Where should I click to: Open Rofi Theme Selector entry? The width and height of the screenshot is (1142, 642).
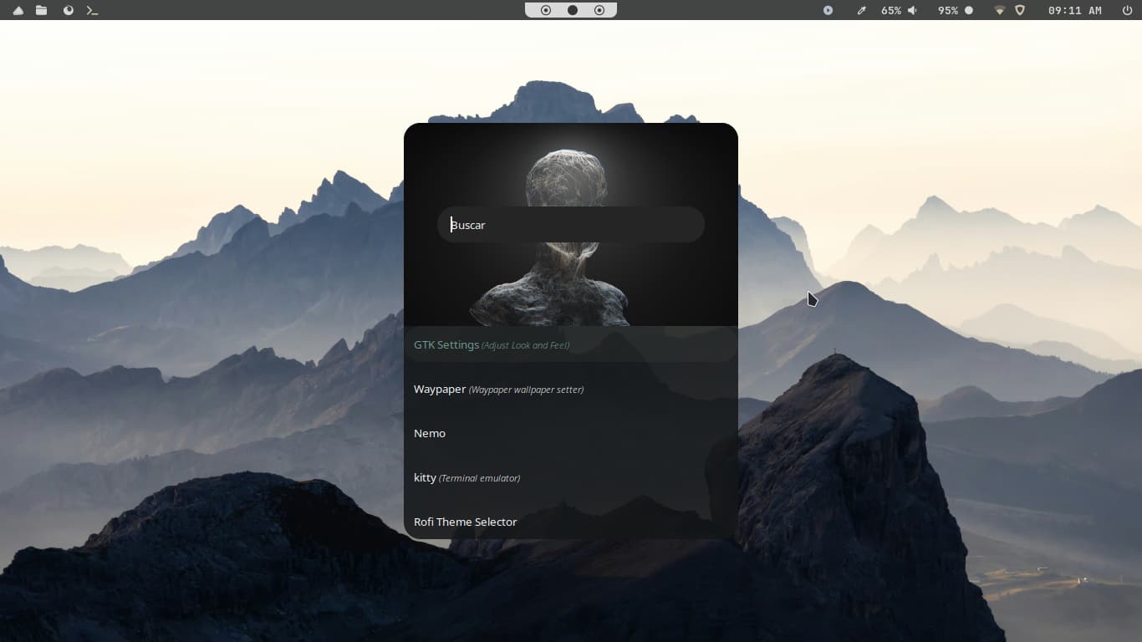(571, 522)
